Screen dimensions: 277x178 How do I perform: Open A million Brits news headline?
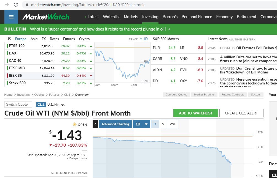[249, 59]
